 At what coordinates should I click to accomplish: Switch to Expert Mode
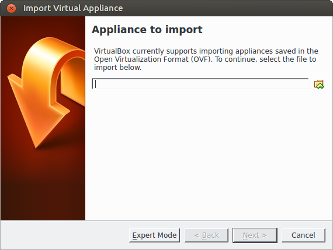(x=154, y=235)
